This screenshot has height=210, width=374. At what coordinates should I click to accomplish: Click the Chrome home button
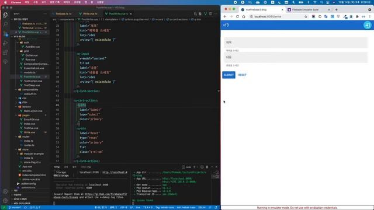click(244, 16)
